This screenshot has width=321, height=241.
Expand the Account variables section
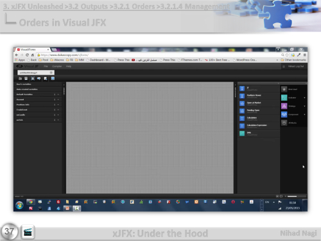pyautogui.click(x=58, y=100)
